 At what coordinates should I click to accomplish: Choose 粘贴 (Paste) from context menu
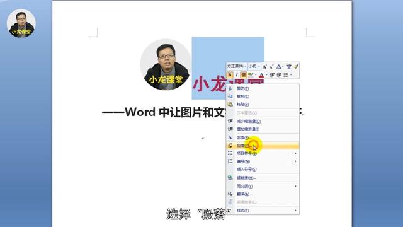coord(263,104)
